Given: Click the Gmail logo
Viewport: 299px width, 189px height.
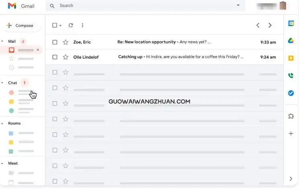Looking at the screenshot, I should coord(12,6).
